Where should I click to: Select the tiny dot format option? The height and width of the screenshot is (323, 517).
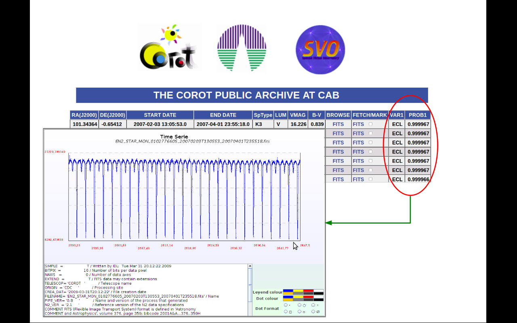pos(286,305)
